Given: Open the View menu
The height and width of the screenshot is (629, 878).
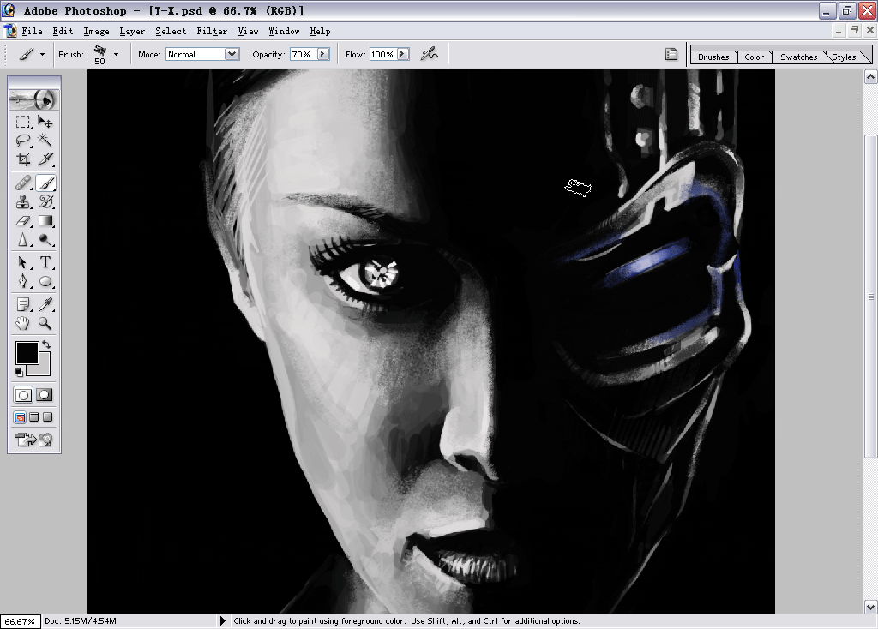Looking at the screenshot, I should coord(248,32).
